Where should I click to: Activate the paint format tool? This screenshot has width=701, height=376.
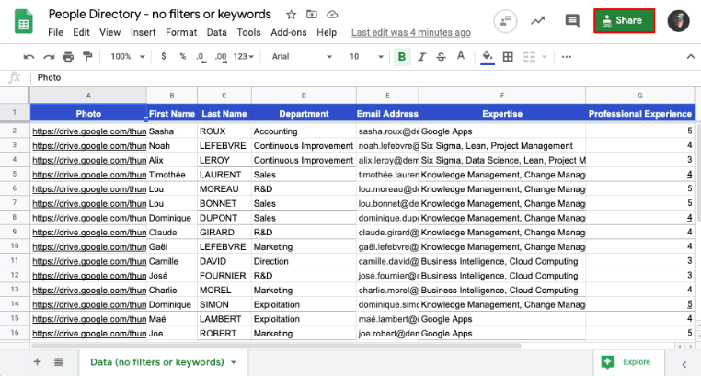click(x=87, y=57)
